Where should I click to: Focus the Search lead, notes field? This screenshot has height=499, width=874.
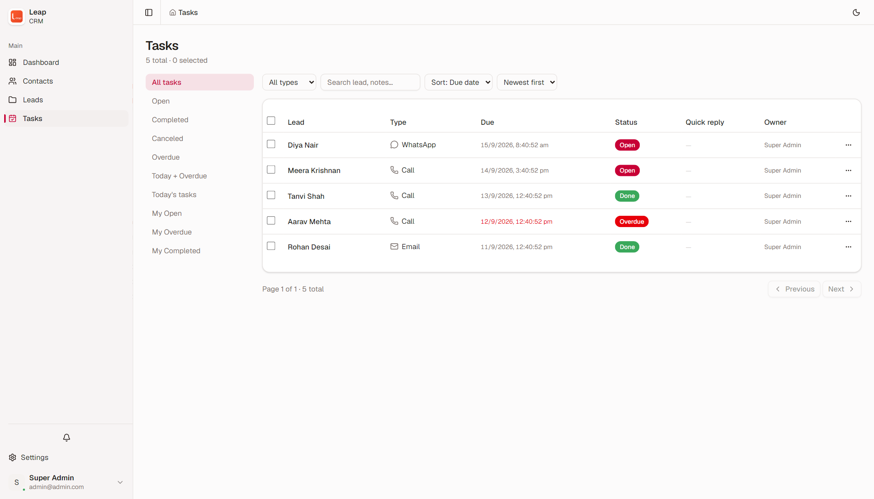coord(370,82)
